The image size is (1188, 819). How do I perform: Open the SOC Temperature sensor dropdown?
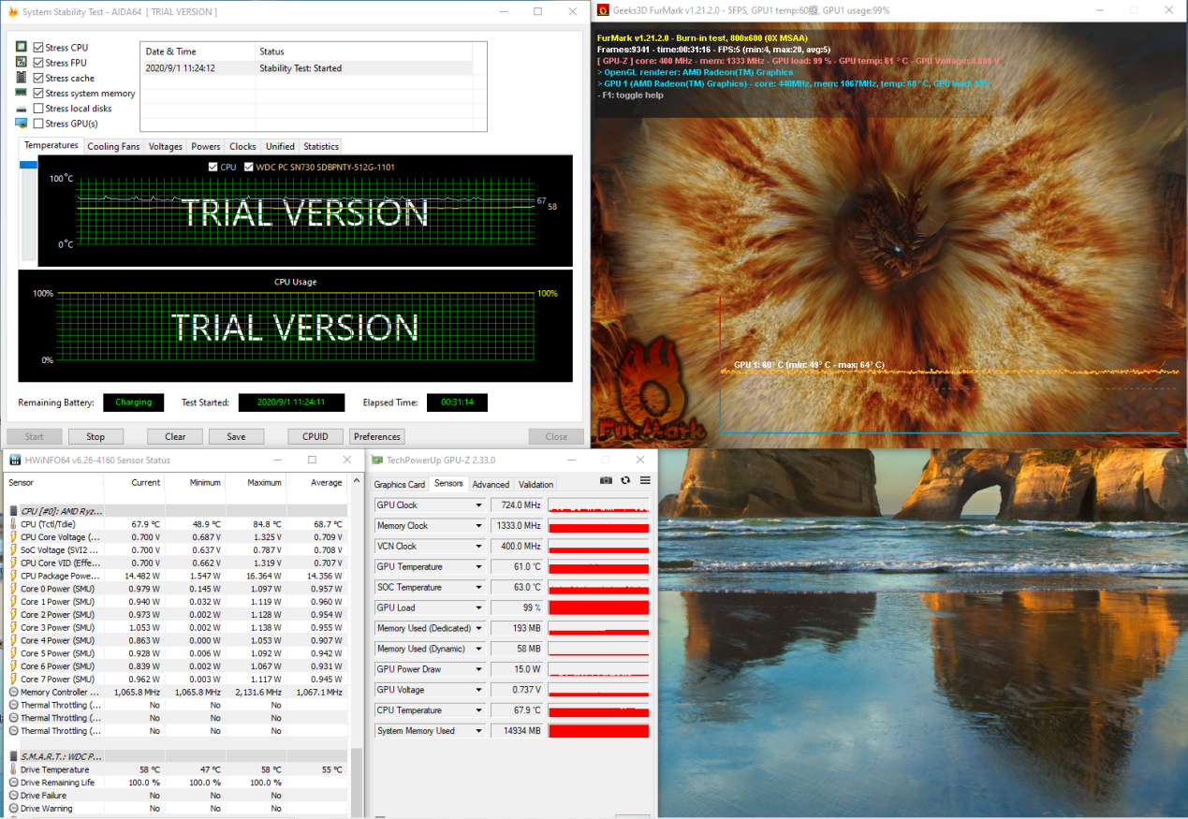click(x=478, y=588)
